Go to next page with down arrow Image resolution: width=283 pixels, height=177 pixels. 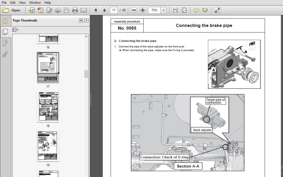(104, 10)
